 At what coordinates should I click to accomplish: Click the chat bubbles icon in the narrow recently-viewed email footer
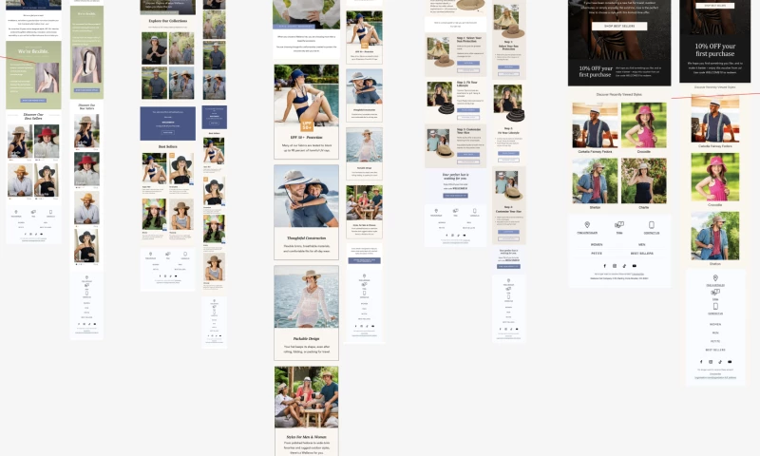[715, 292]
